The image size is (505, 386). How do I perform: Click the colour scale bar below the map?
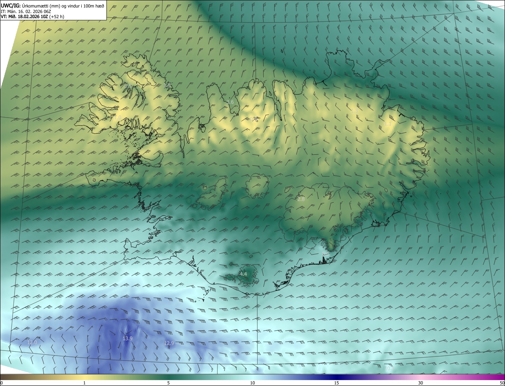tap(252, 377)
